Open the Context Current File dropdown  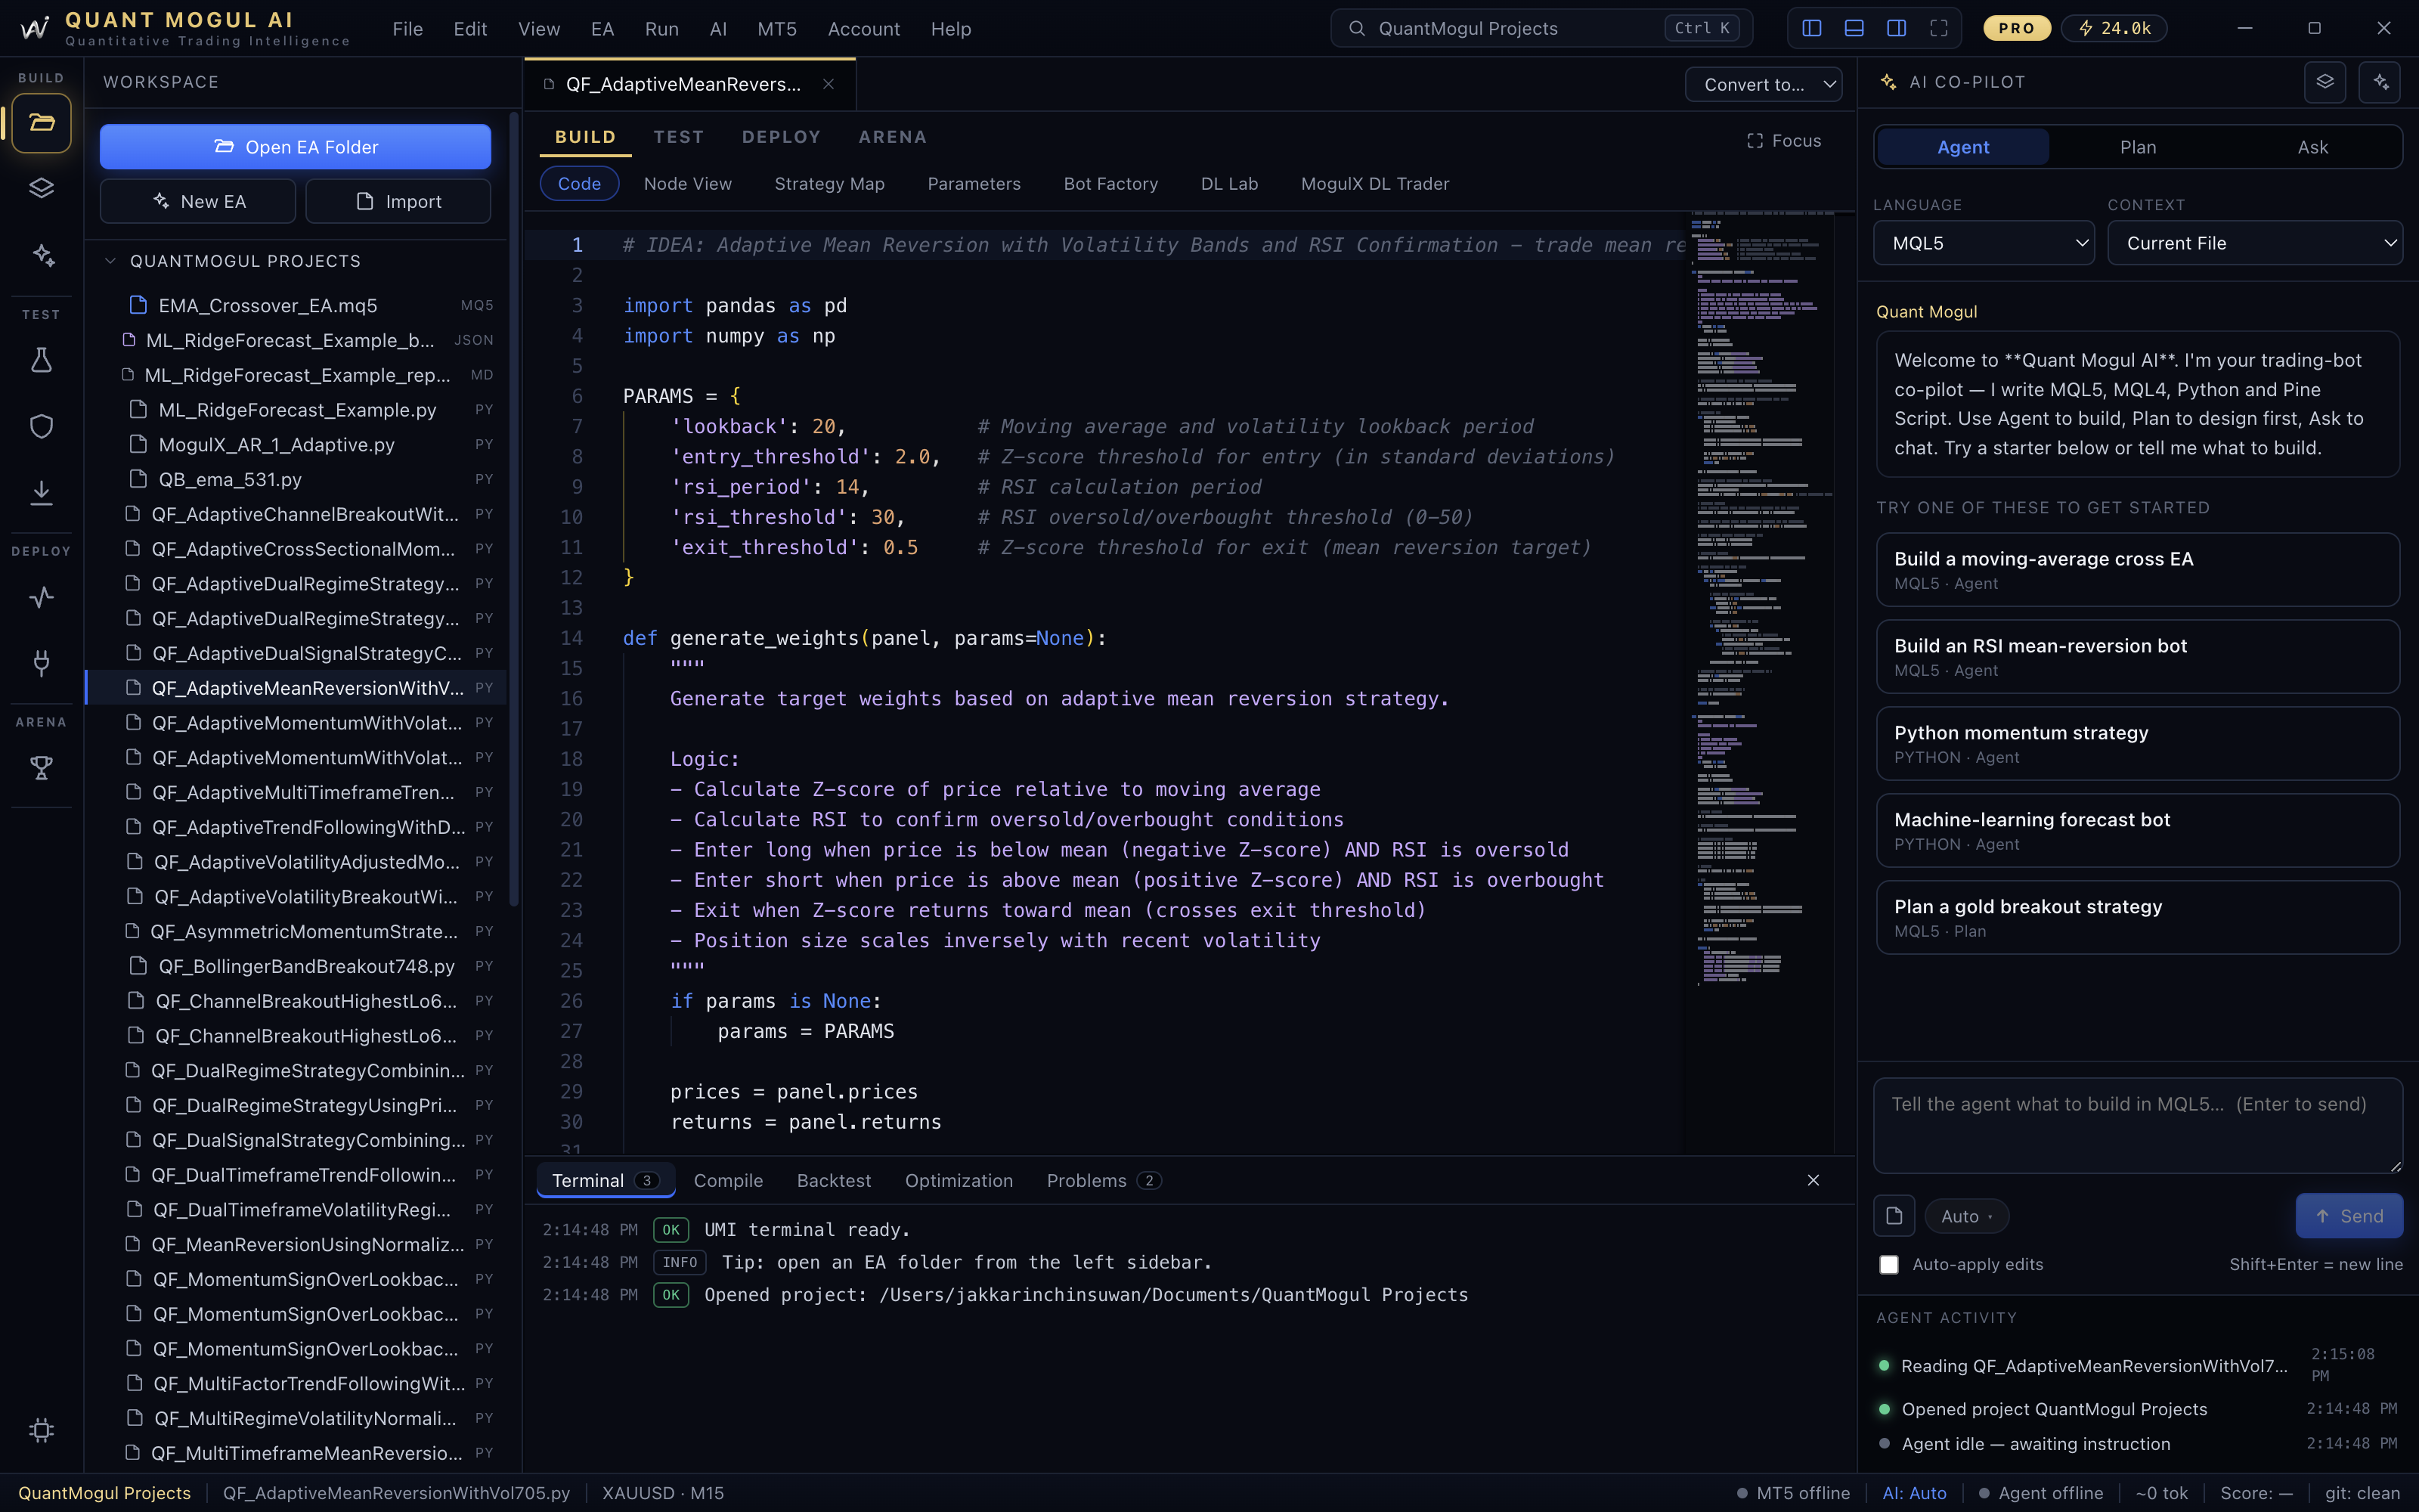pyautogui.click(x=2256, y=243)
